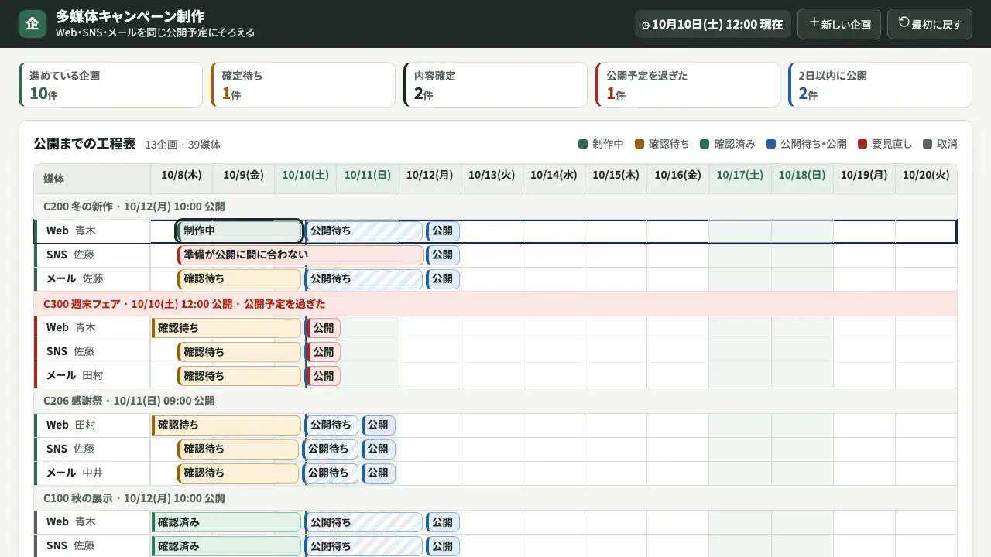Viewport: 991px width, 557px height.
Task: Create a new plan with 新しい企画
Action: (x=839, y=24)
